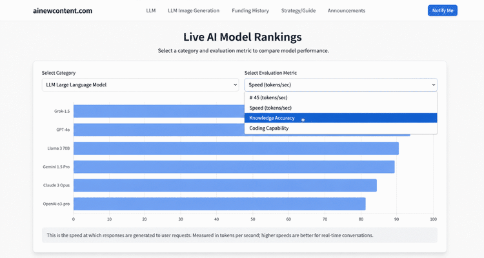This screenshot has width=484, height=258.
Task: Navigate to Strategy/Guide section
Action: pyautogui.click(x=298, y=10)
